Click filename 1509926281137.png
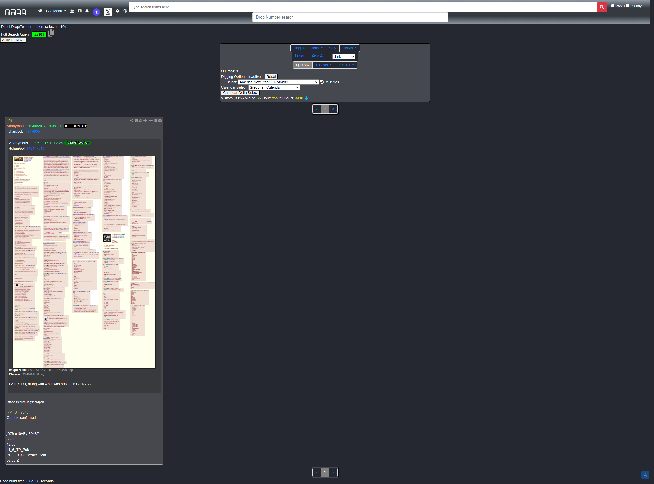The image size is (654, 484). tap(33, 374)
